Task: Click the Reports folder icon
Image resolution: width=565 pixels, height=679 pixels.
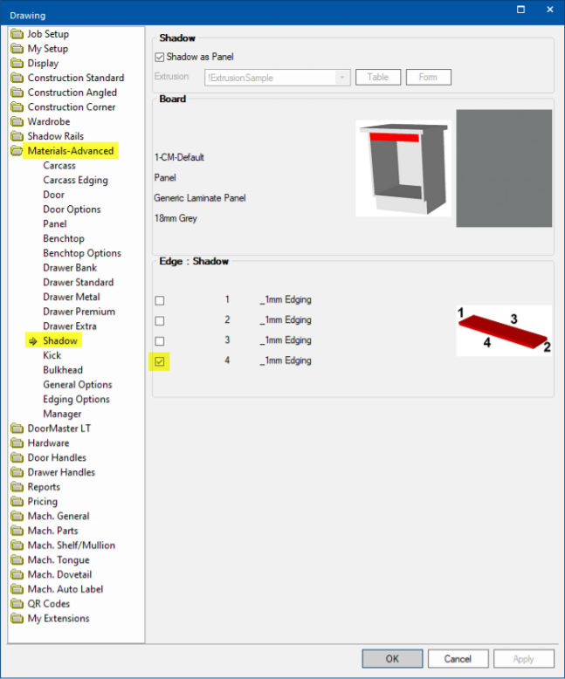Action: (17, 487)
